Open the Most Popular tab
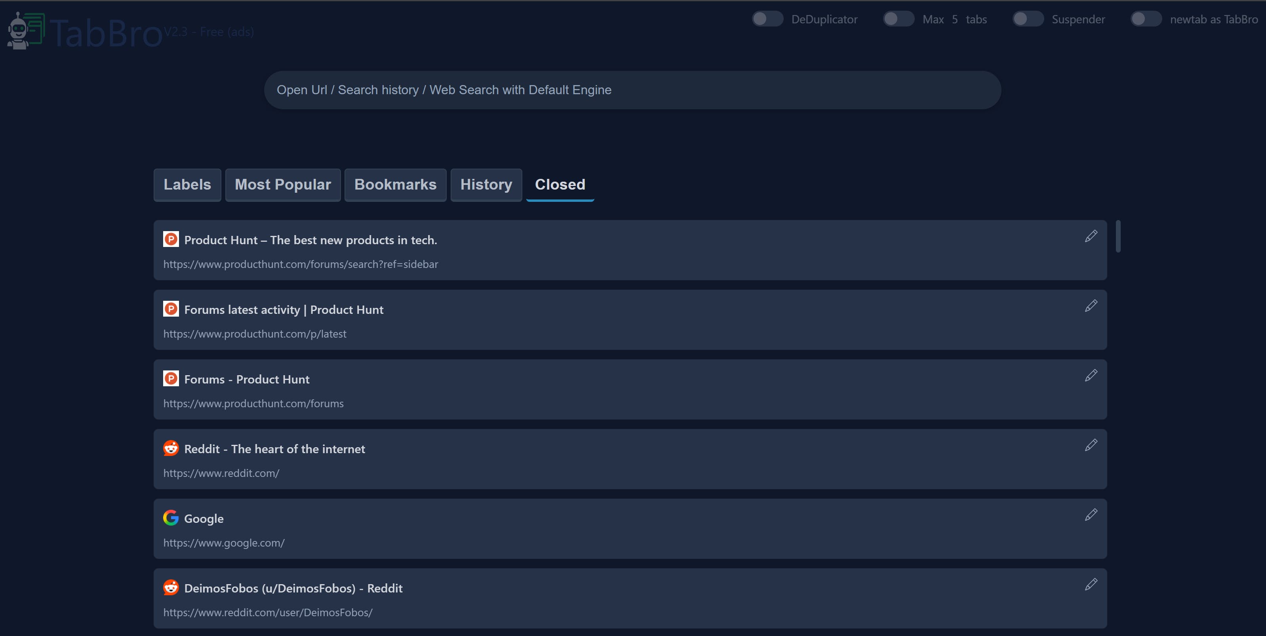This screenshot has width=1266, height=636. pos(283,185)
